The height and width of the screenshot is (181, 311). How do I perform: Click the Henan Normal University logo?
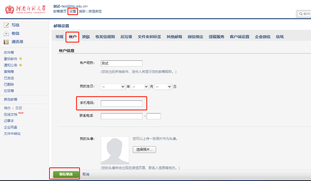26,9
